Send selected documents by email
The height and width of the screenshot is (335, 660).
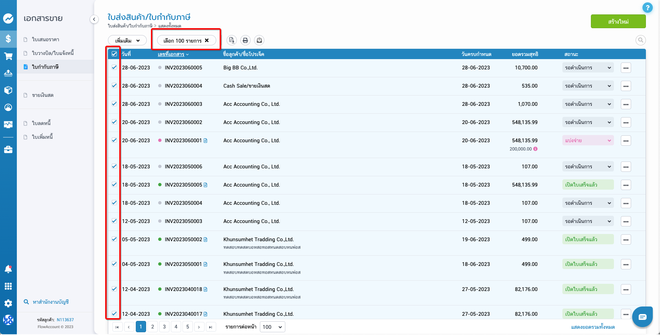pyautogui.click(x=259, y=40)
